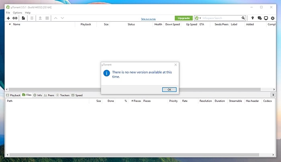Open the chat bubbles icon
This screenshot has width=281, height=162.
point(259,18)
